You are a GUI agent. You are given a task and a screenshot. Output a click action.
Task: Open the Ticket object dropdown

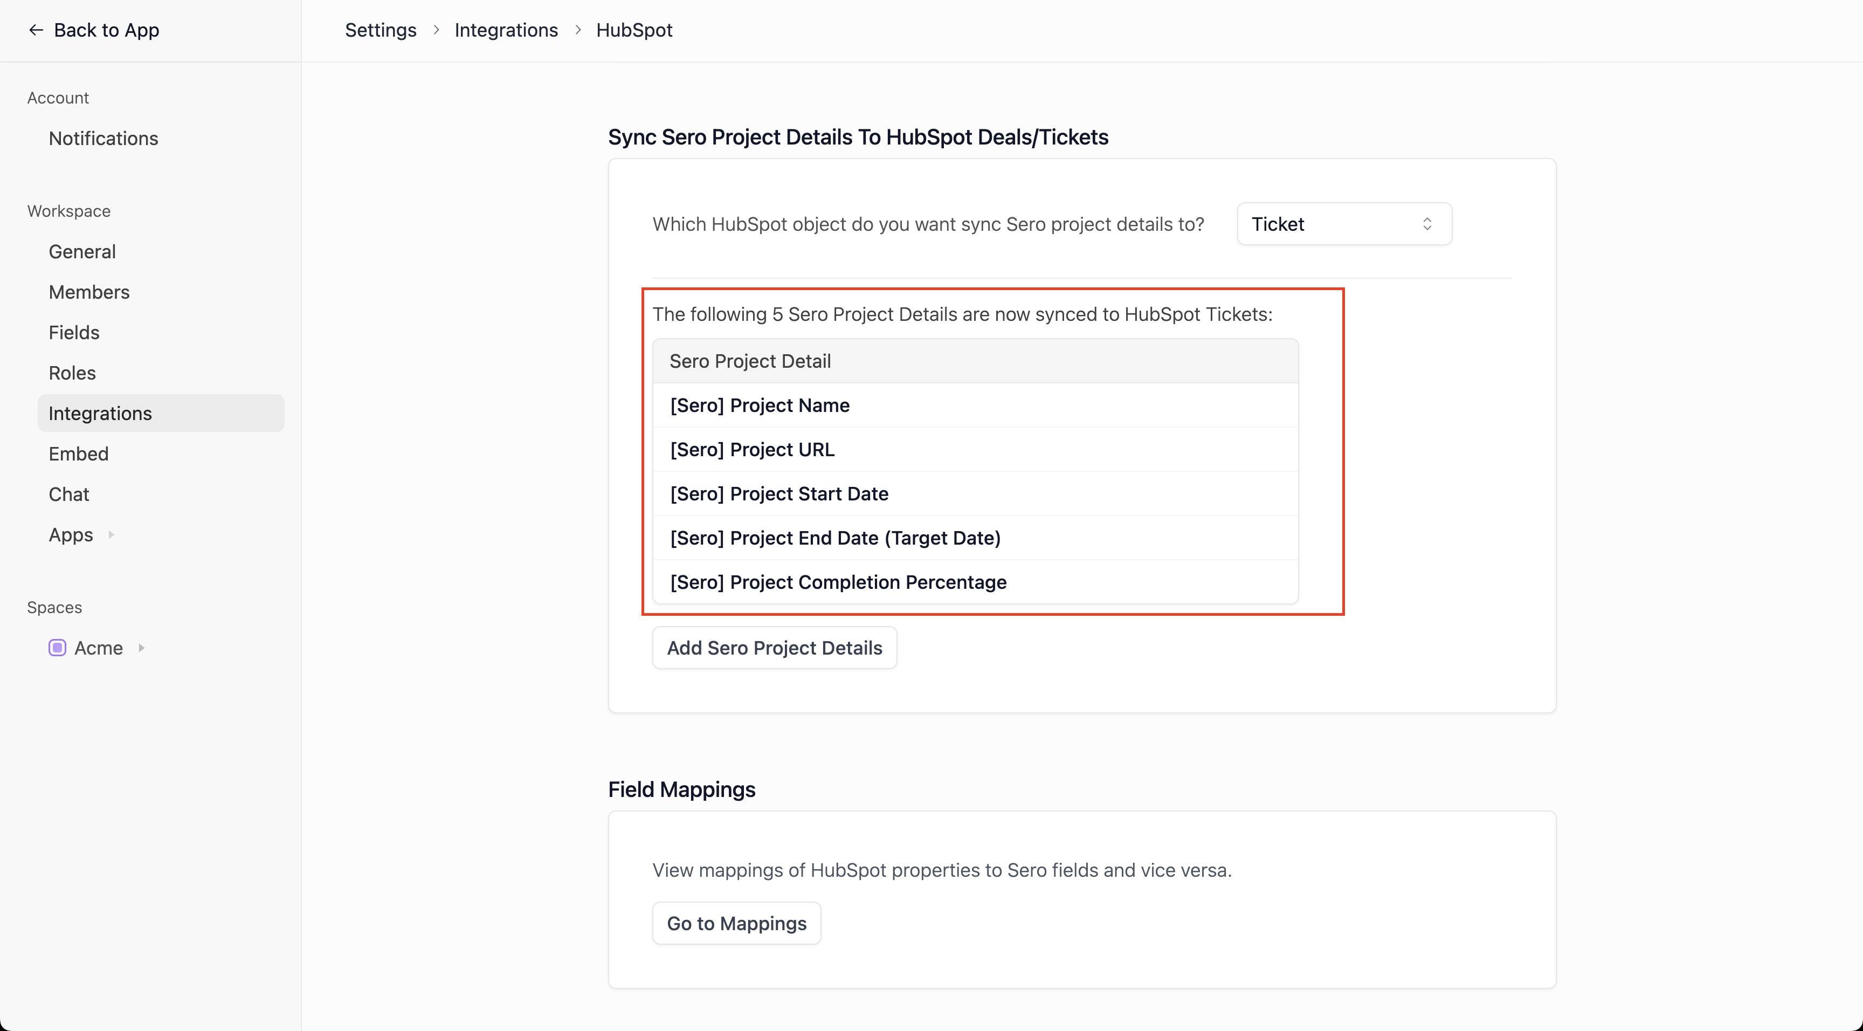click(x=1344, y=224)
